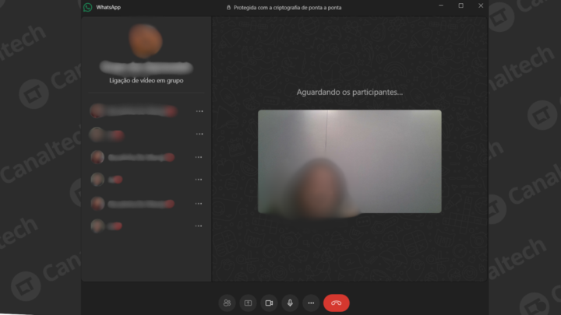Click the 'Protegida com a criptografia de ponta a ponta' text

[x=288, y=8]
